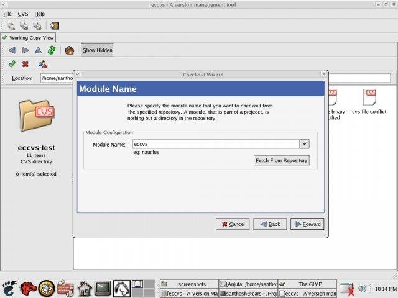Screen dimensions: 398x298
Task: Refresh the view with green arrows icon
Action: pos(52,50)
